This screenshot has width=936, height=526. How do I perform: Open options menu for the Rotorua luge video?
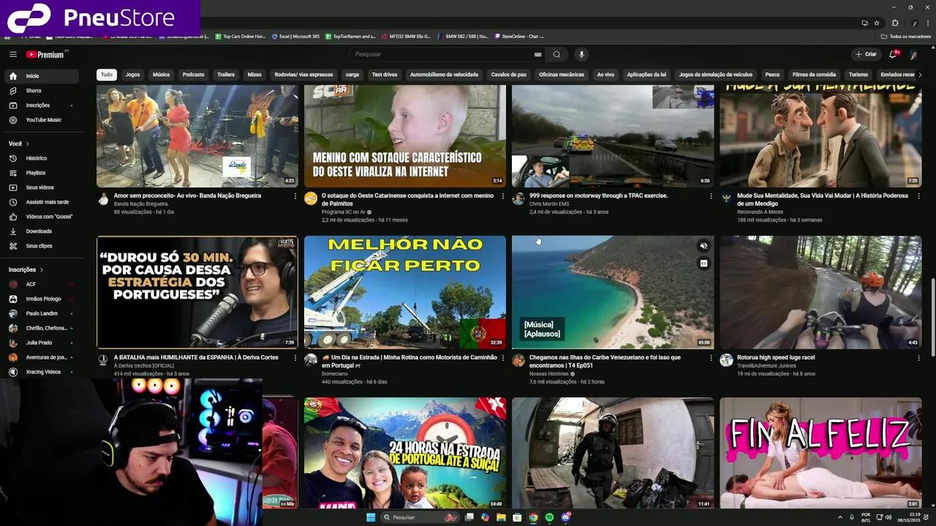(918, 358)
